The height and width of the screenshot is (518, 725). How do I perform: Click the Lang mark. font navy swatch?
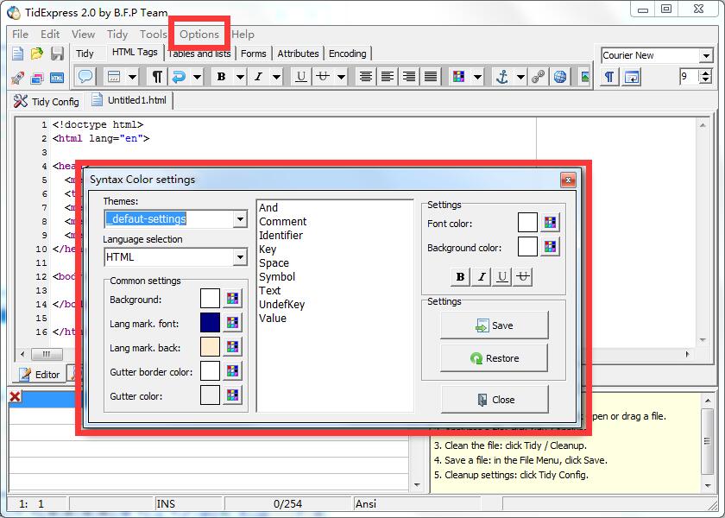pos(210,323)
